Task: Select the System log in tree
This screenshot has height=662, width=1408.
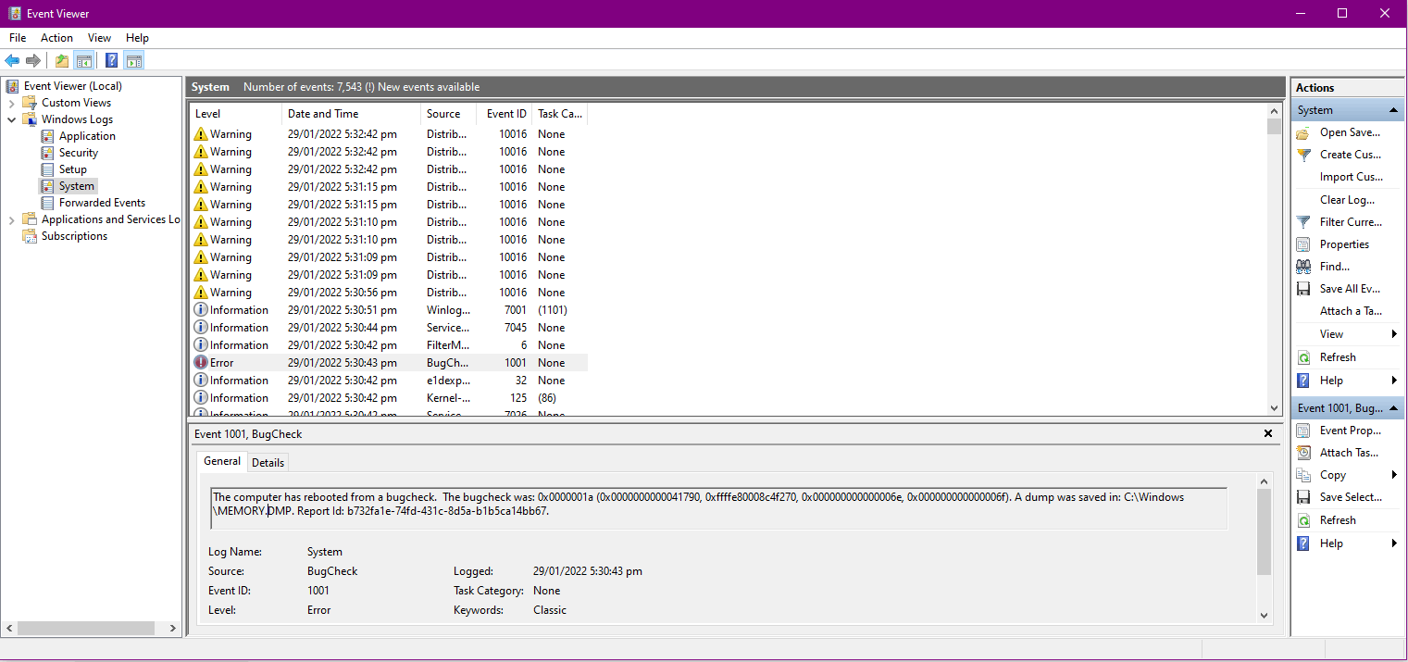Action: [76, 186]
